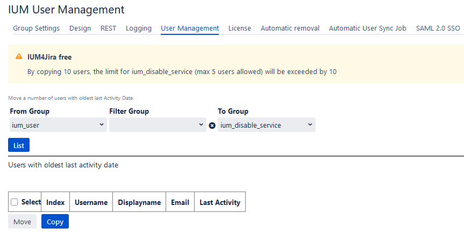The height and width of the screenshot is (235, 464).
Task: Open the Design tab
Action: [80, 28]
